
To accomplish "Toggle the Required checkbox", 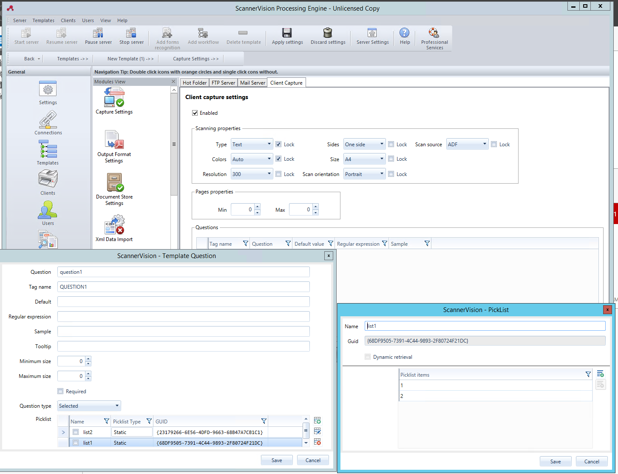I will pos(60,392).
